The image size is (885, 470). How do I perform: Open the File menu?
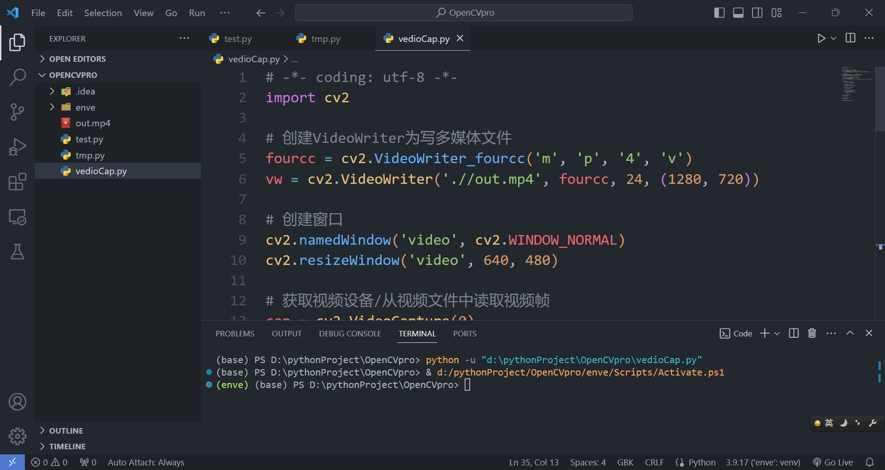38,13
